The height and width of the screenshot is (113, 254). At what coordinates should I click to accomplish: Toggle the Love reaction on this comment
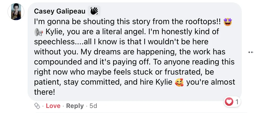[x=53, y=106]
